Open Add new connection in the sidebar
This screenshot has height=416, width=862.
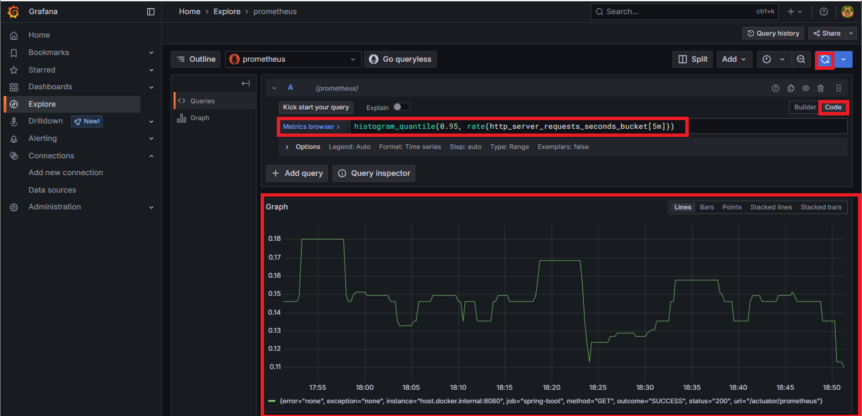click(x=66, y=172)
